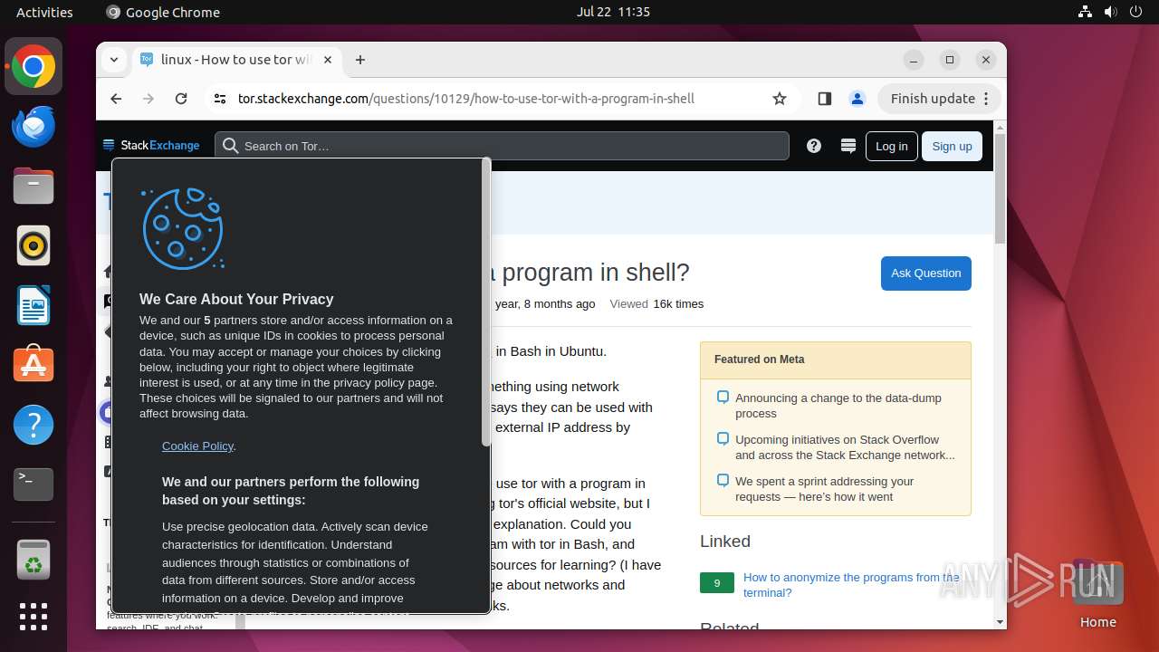
Task: Click the Ask Question button
Action: (925, 273)
